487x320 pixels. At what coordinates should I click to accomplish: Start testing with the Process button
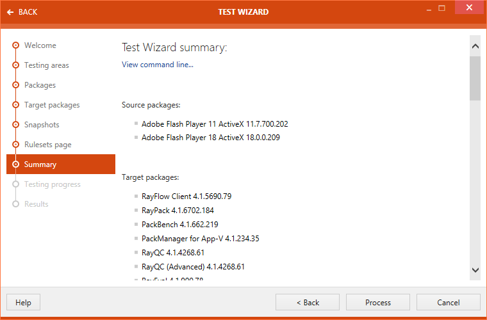tap(378, 302)
